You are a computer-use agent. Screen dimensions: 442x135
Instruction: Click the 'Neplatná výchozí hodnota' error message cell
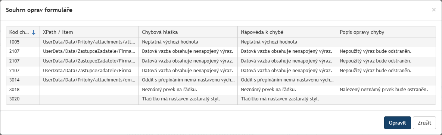pos(188,42)
